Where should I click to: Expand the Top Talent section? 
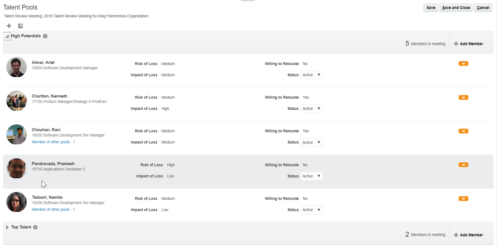click(7, 227)
